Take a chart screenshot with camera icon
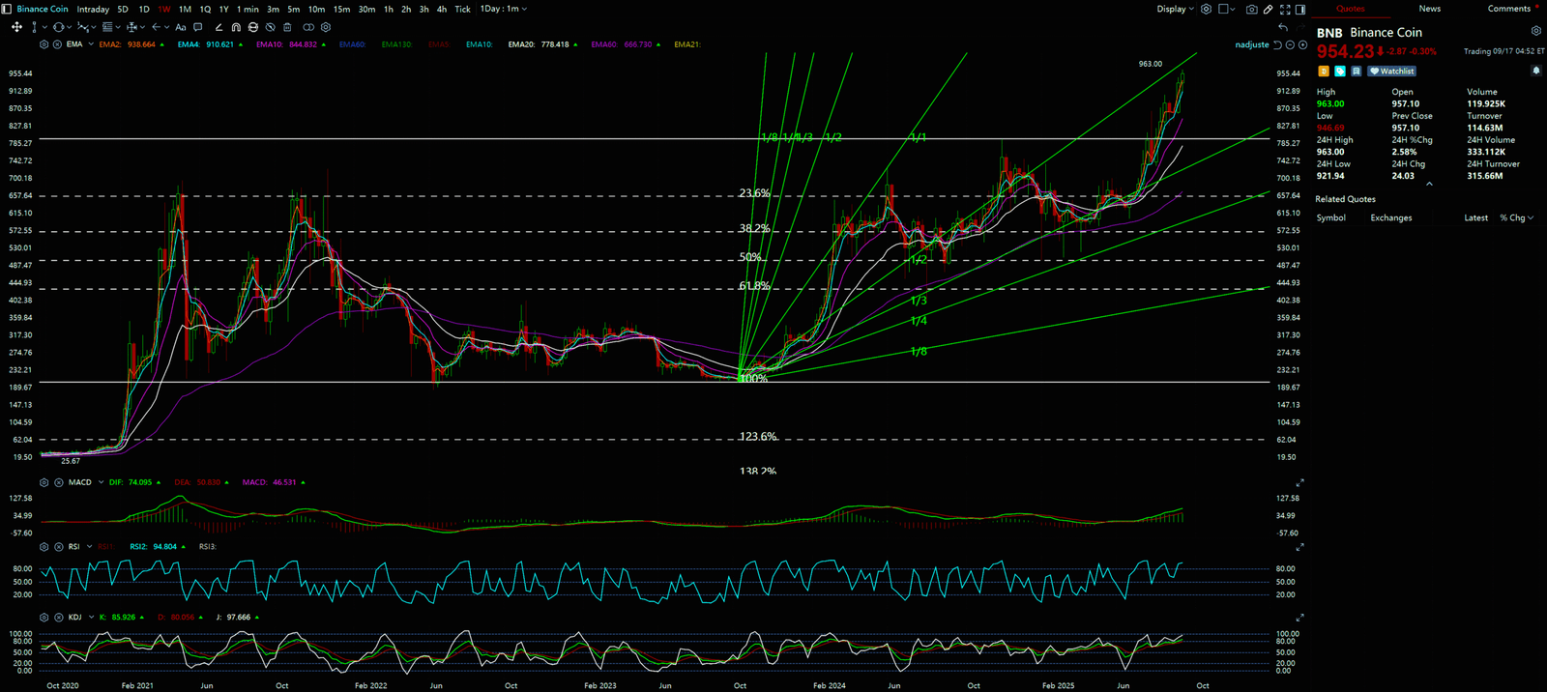This screenshot has height=692, width=1547. pyautogui.click(x=1252, y=9)
